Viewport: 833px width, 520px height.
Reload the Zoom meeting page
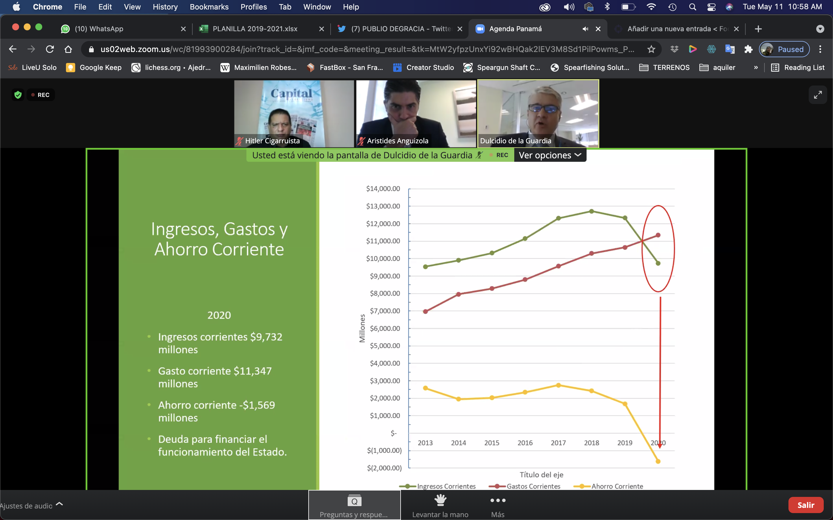[50, 49]
